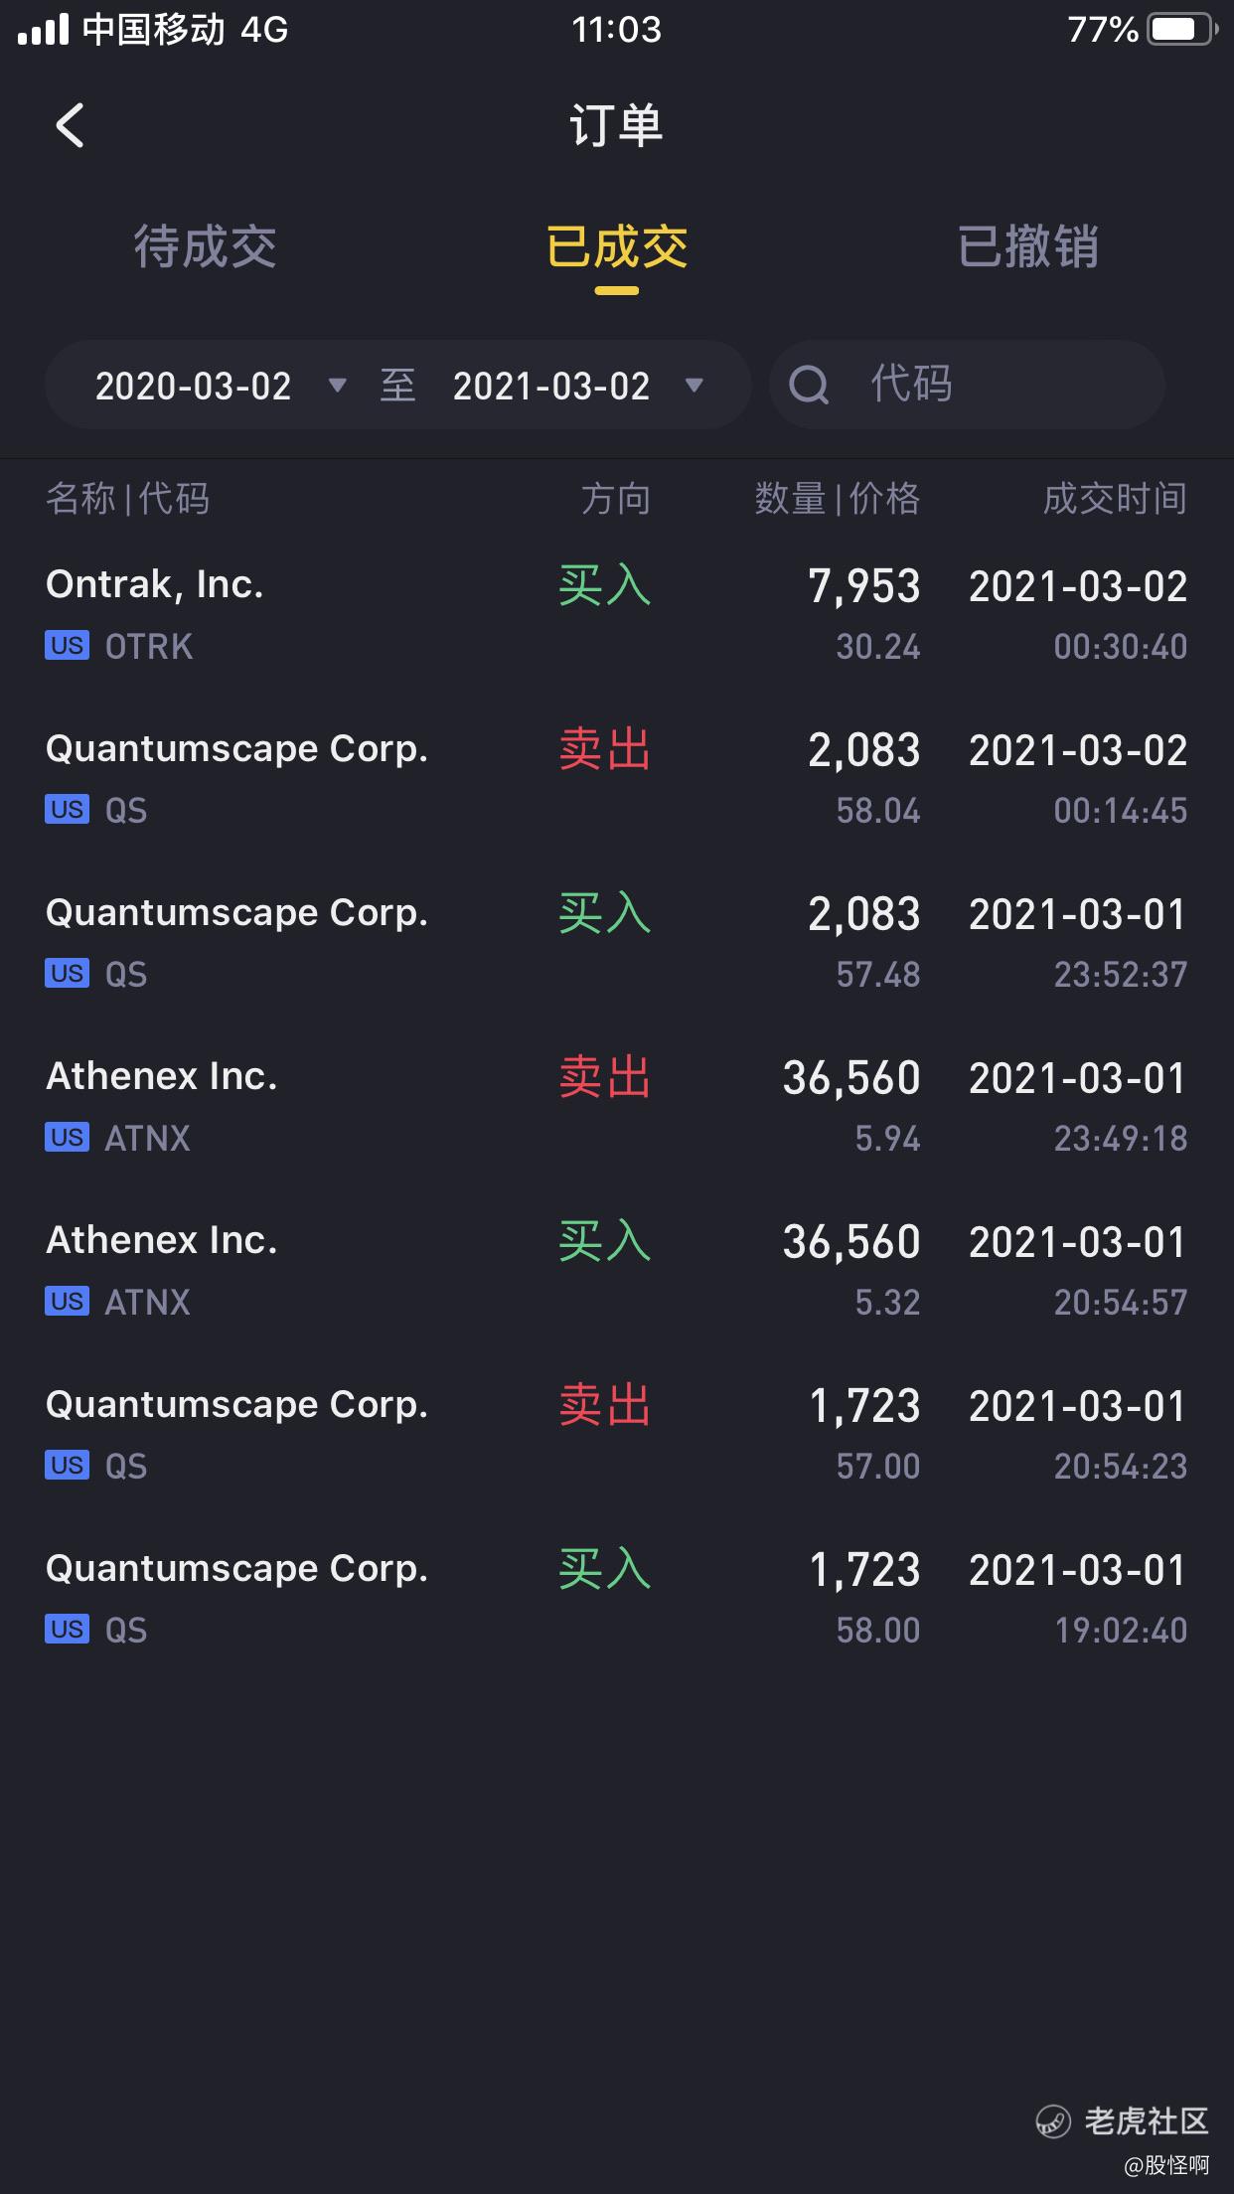Open the start date dropdown 2020-03-02

(194, 386)
